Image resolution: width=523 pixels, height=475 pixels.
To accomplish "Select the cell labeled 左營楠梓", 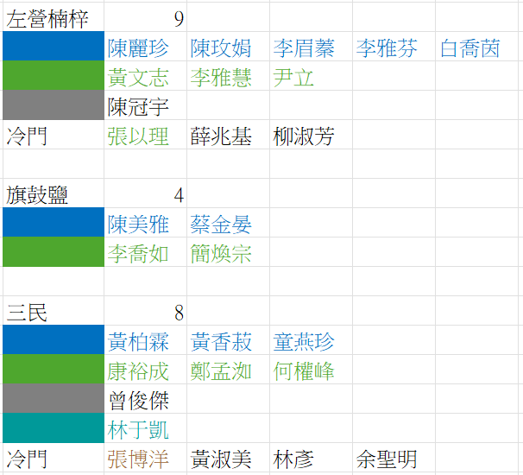I will click(x=54, y=17).
